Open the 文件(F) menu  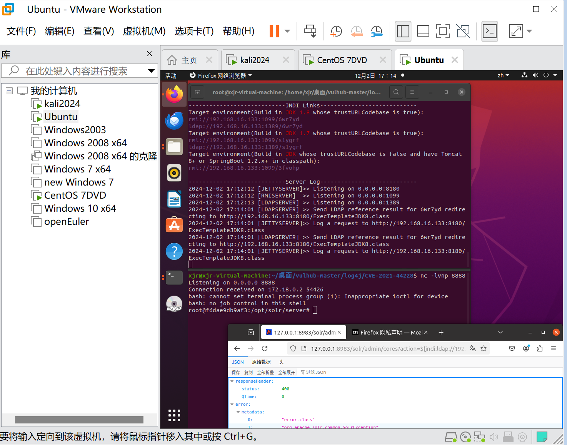(x=21, y=31)
